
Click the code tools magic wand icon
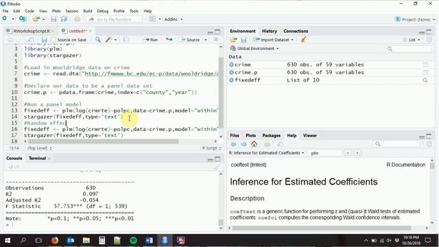click(x=108, y=40)
